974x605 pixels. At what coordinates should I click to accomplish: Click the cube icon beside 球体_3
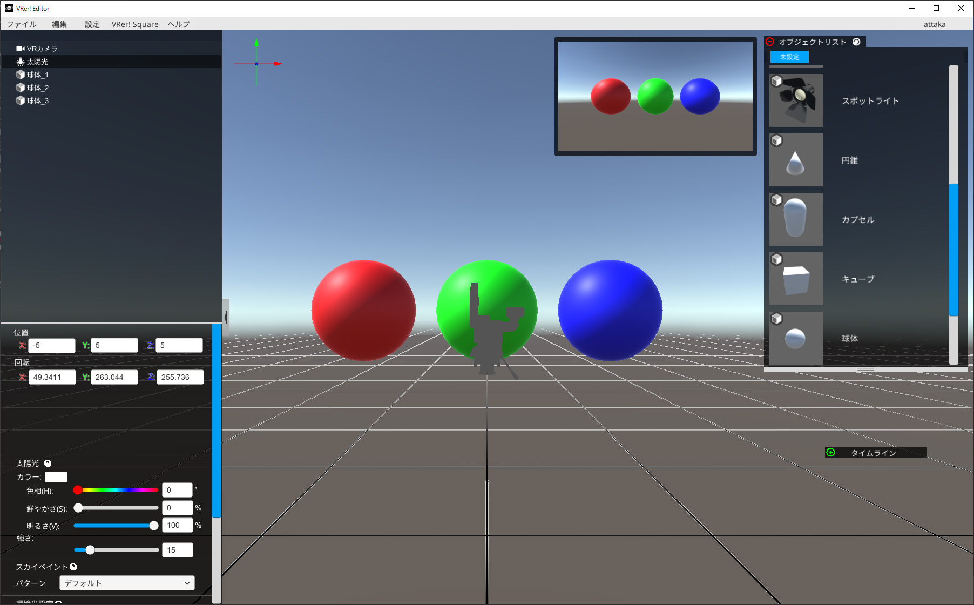(21, 100)
